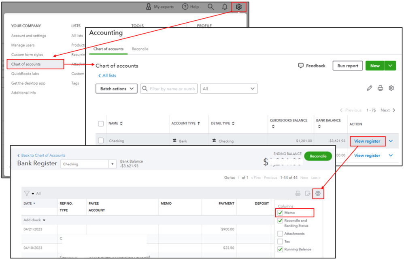Screen dimensions: 404x261
Task: Check the Checking account row checkbox
Action: tap(101, 141)
